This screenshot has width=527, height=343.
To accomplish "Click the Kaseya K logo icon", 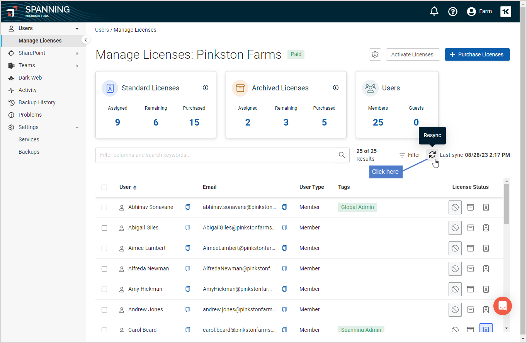I will tap(506, 12).
